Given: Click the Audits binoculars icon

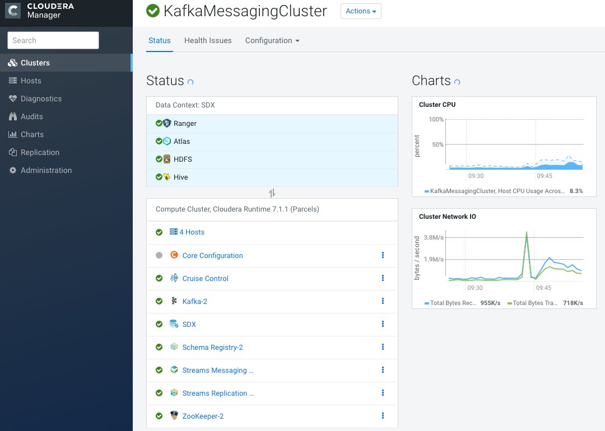Looking at the screenshot, I should pos(13,116).
